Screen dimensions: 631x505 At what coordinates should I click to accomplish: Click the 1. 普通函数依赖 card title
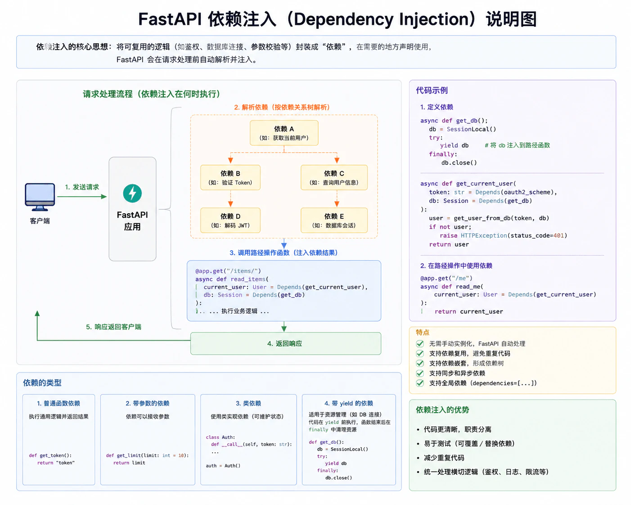[59, 403]
